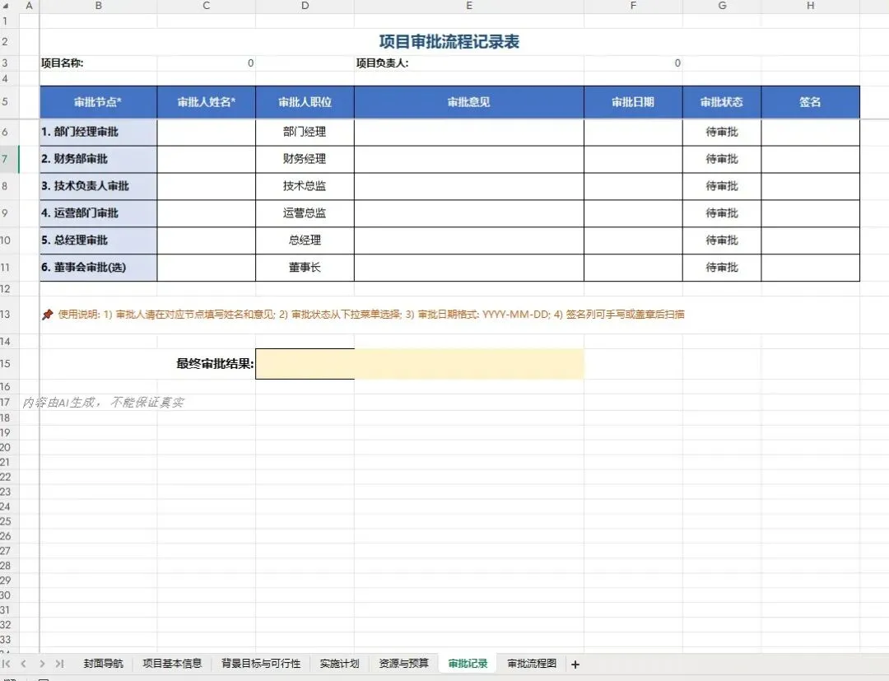889x681 pixels.
Task: Open 待审批 status dropdown for 技术负责人审批 row
Action: (x=722, y=186)
